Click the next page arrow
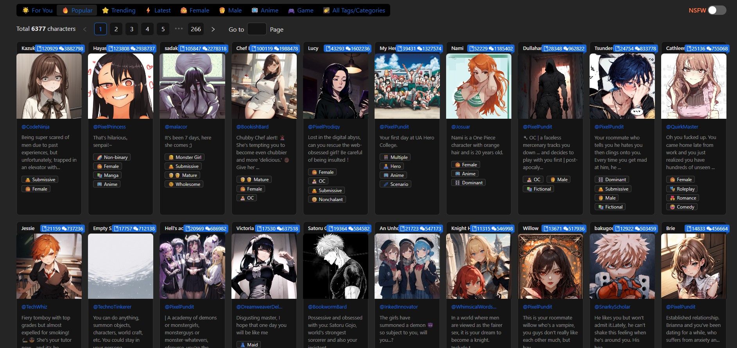The width and height of the screenshot is (737, 348). [213, 29]
